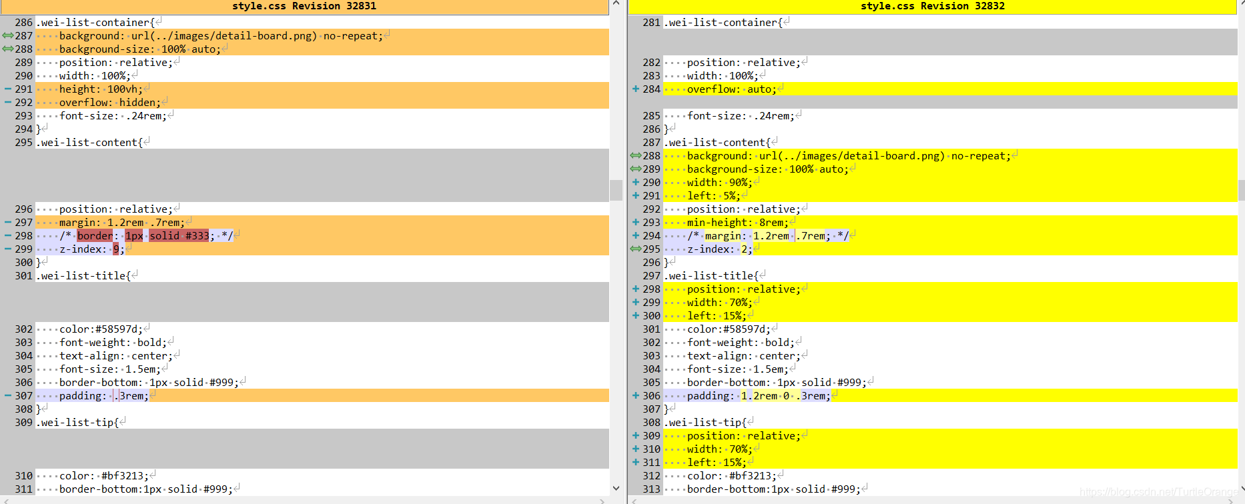The height and width of the screenshot is (504, 1245).
Task: Click '#333' highlighted text on left line 298
Action: 197,235
